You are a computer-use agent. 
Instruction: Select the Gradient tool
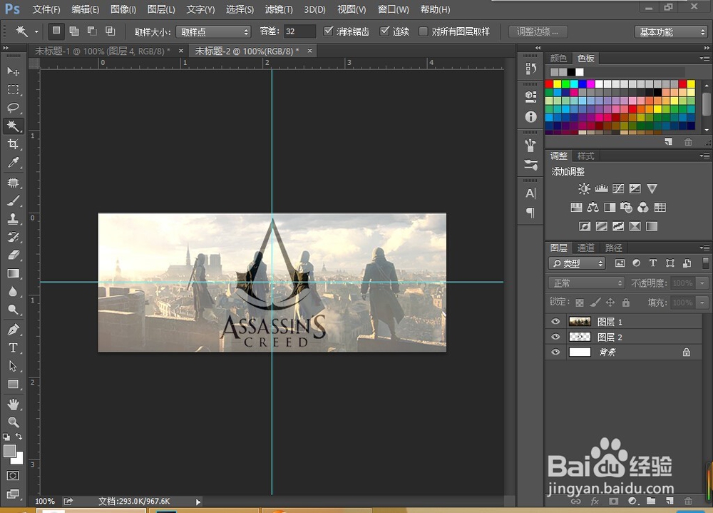pyautogui.click(x=13, y=273)
